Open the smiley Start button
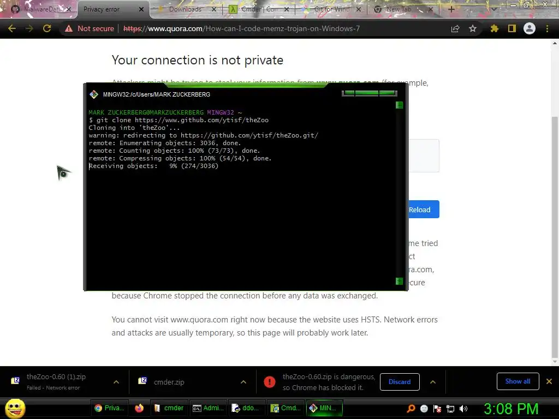The image size is (559, 419). [x=15, y=408]
